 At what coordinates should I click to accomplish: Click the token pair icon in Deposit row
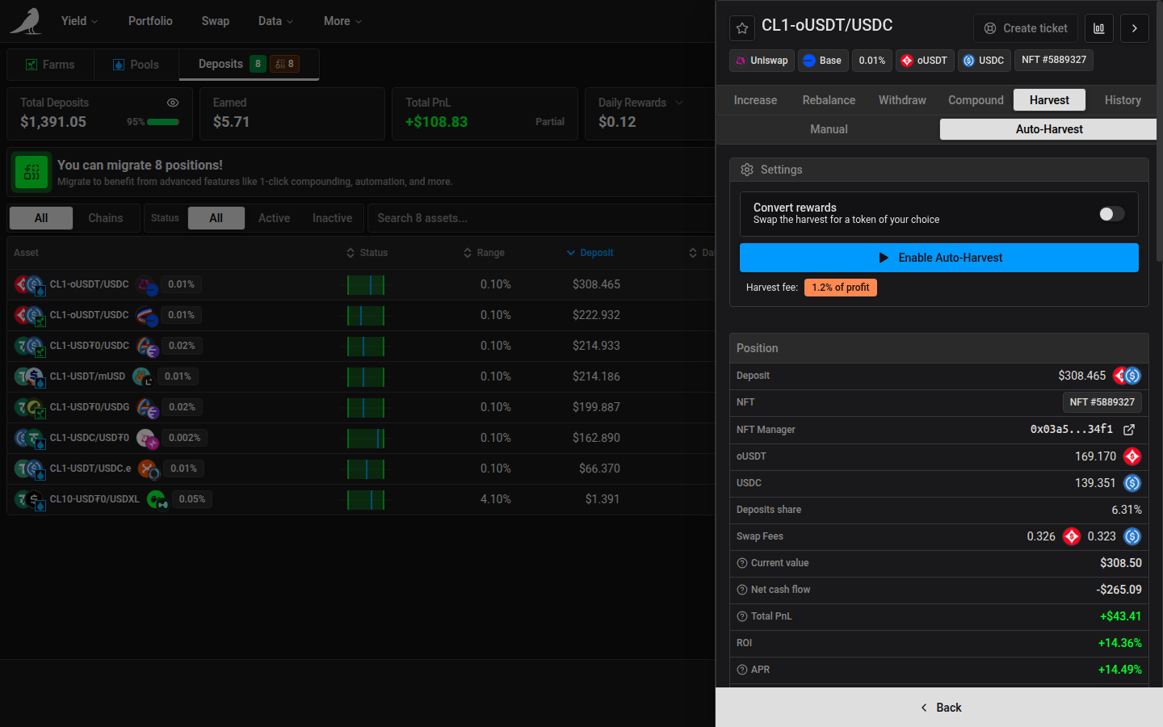click(x=1127, y=376)
